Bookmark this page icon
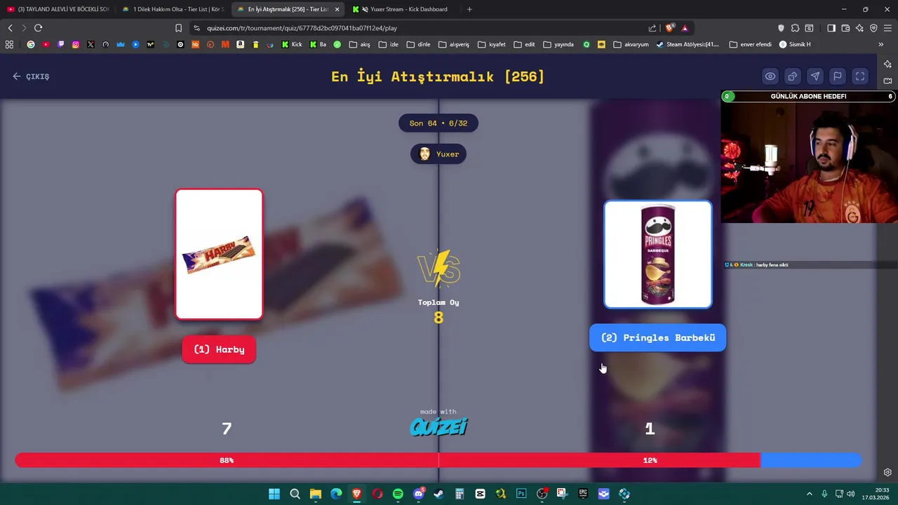The height and width of the screenshot is (505, 898). (178, 28)
